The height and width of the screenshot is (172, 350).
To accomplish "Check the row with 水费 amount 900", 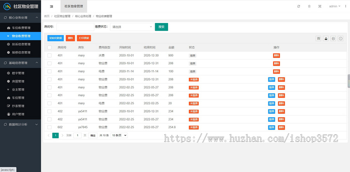I will coord(49,55).
